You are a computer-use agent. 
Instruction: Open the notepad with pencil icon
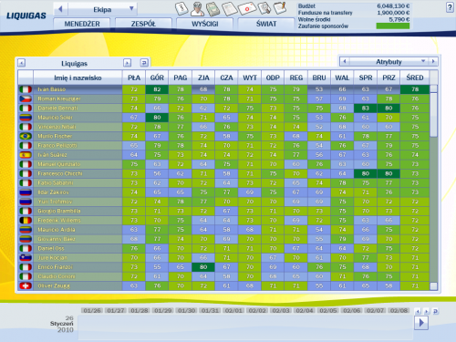point(280,8)
